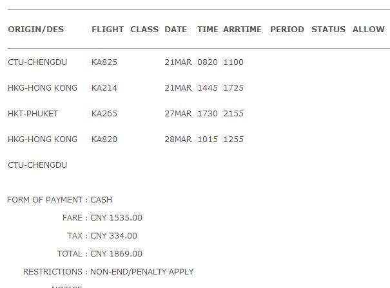
Task: Click the fare amount CNY 1535.00
Action: click(x=116, y=218)
